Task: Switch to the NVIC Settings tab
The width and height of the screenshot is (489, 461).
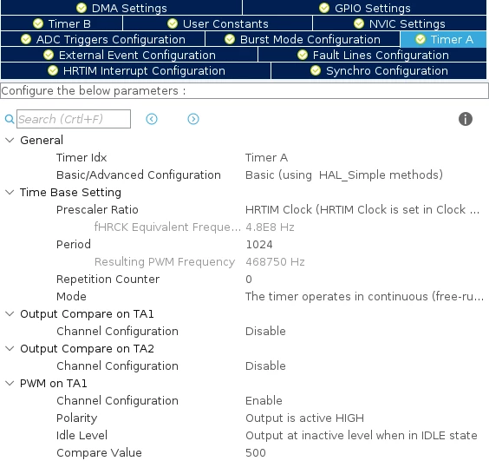Action: (x=400, y=23)
